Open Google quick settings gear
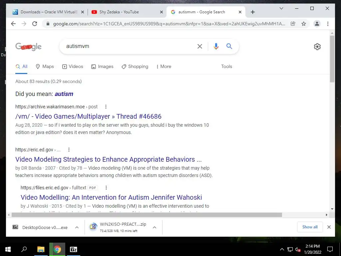 pyautogui.click(x=317, y=47)
